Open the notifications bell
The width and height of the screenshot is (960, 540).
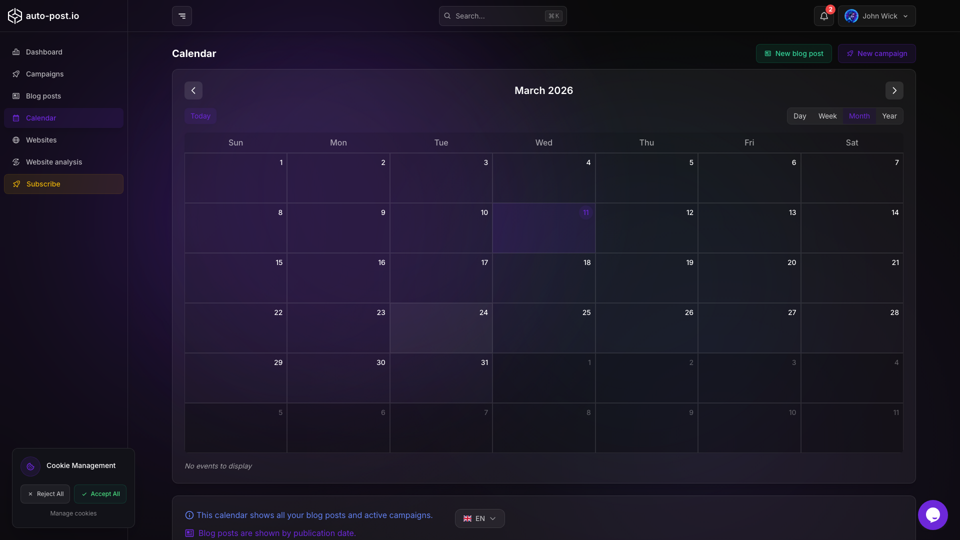pos(822,16)
